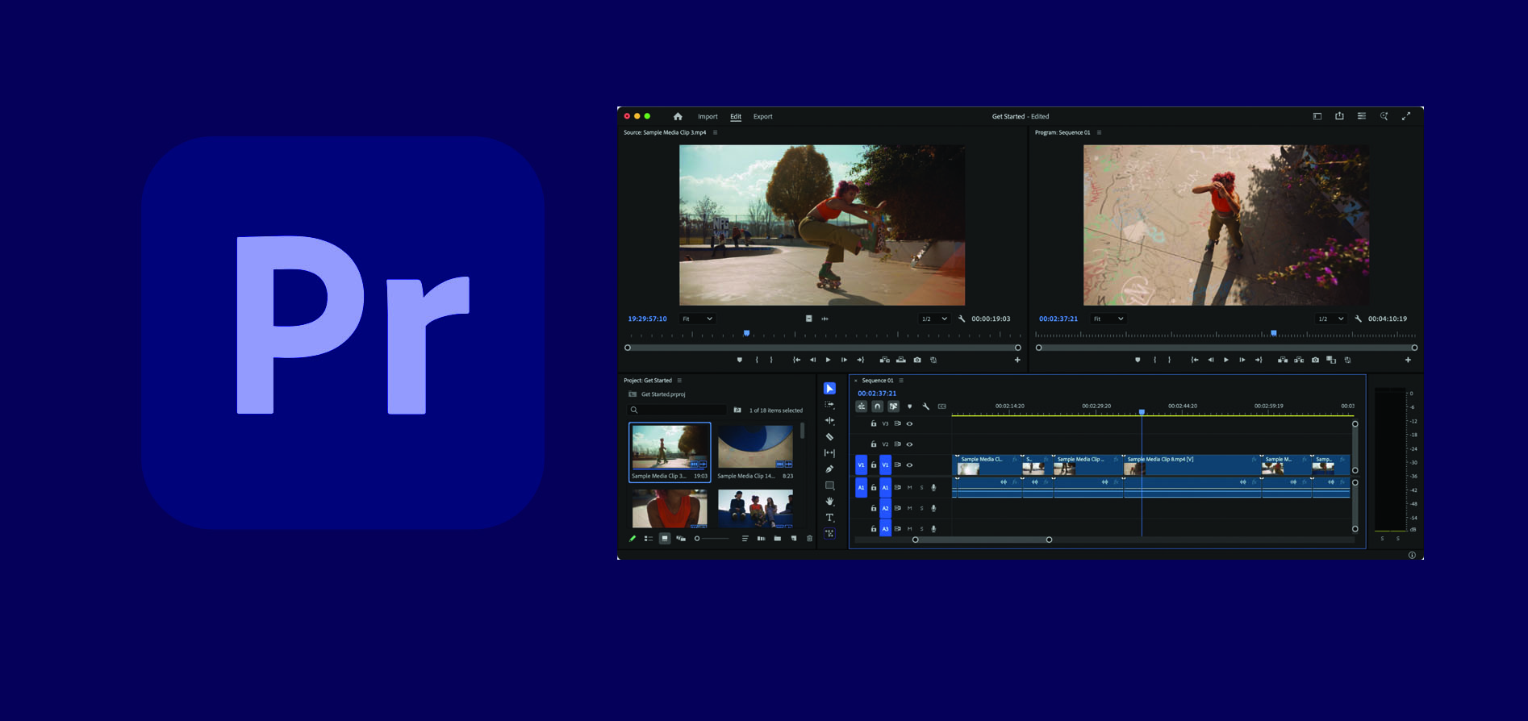Click the Program monitor button editor plus
The image size is (1528, 721).
pos(1408,360)
